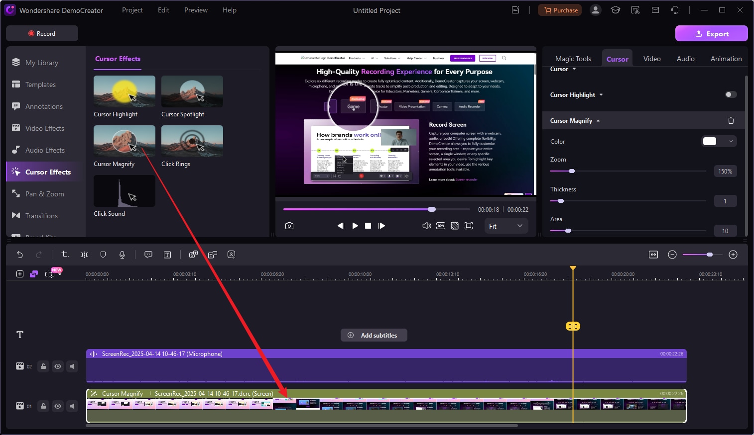Screen dimensions: 754x435
Task: Start voiceover with the microphone icon
Action: [122, 255]
